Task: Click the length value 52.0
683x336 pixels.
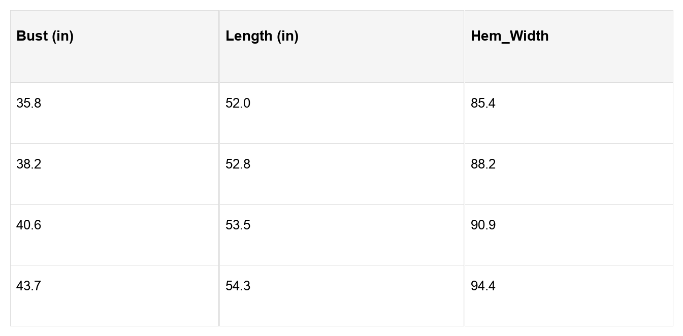Action: (238, 104)
